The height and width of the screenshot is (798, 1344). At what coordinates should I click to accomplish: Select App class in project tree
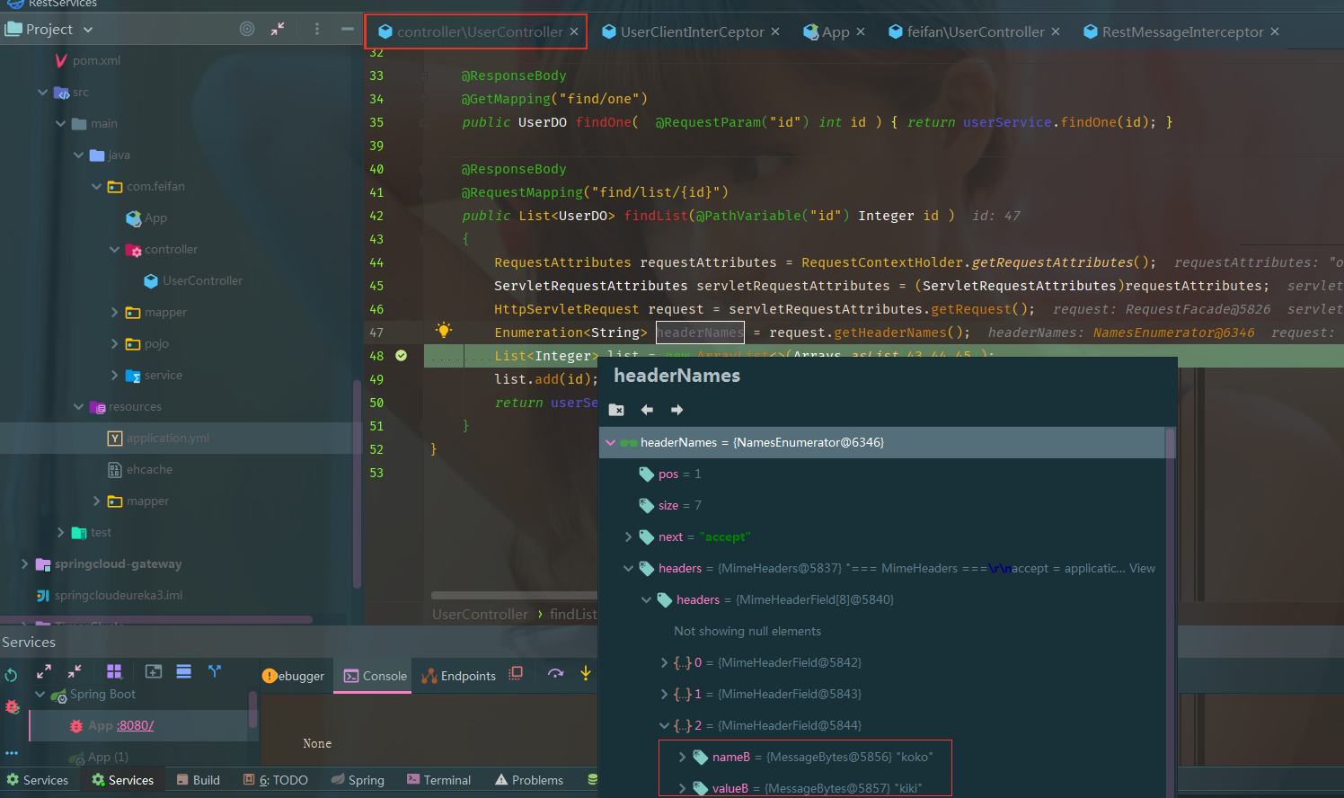pyautogui.click(x=155, y=217)
